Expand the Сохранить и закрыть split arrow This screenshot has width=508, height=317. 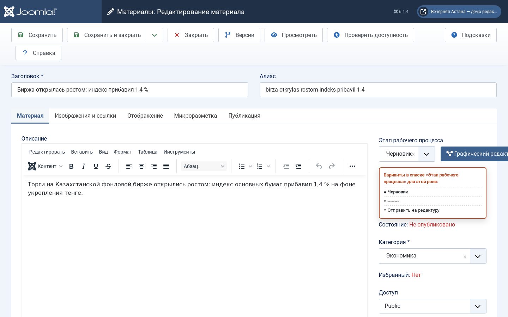[155, 35]
